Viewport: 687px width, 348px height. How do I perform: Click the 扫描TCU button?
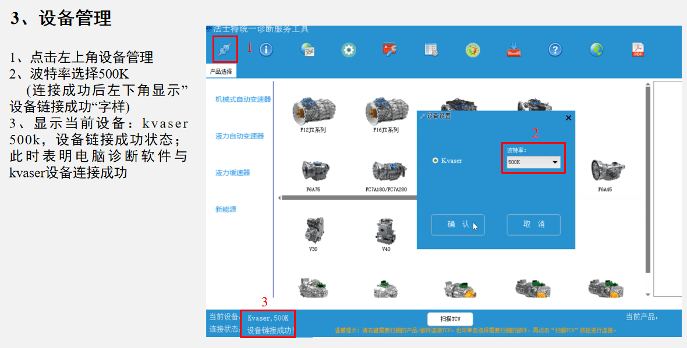[x=451, y=319]
